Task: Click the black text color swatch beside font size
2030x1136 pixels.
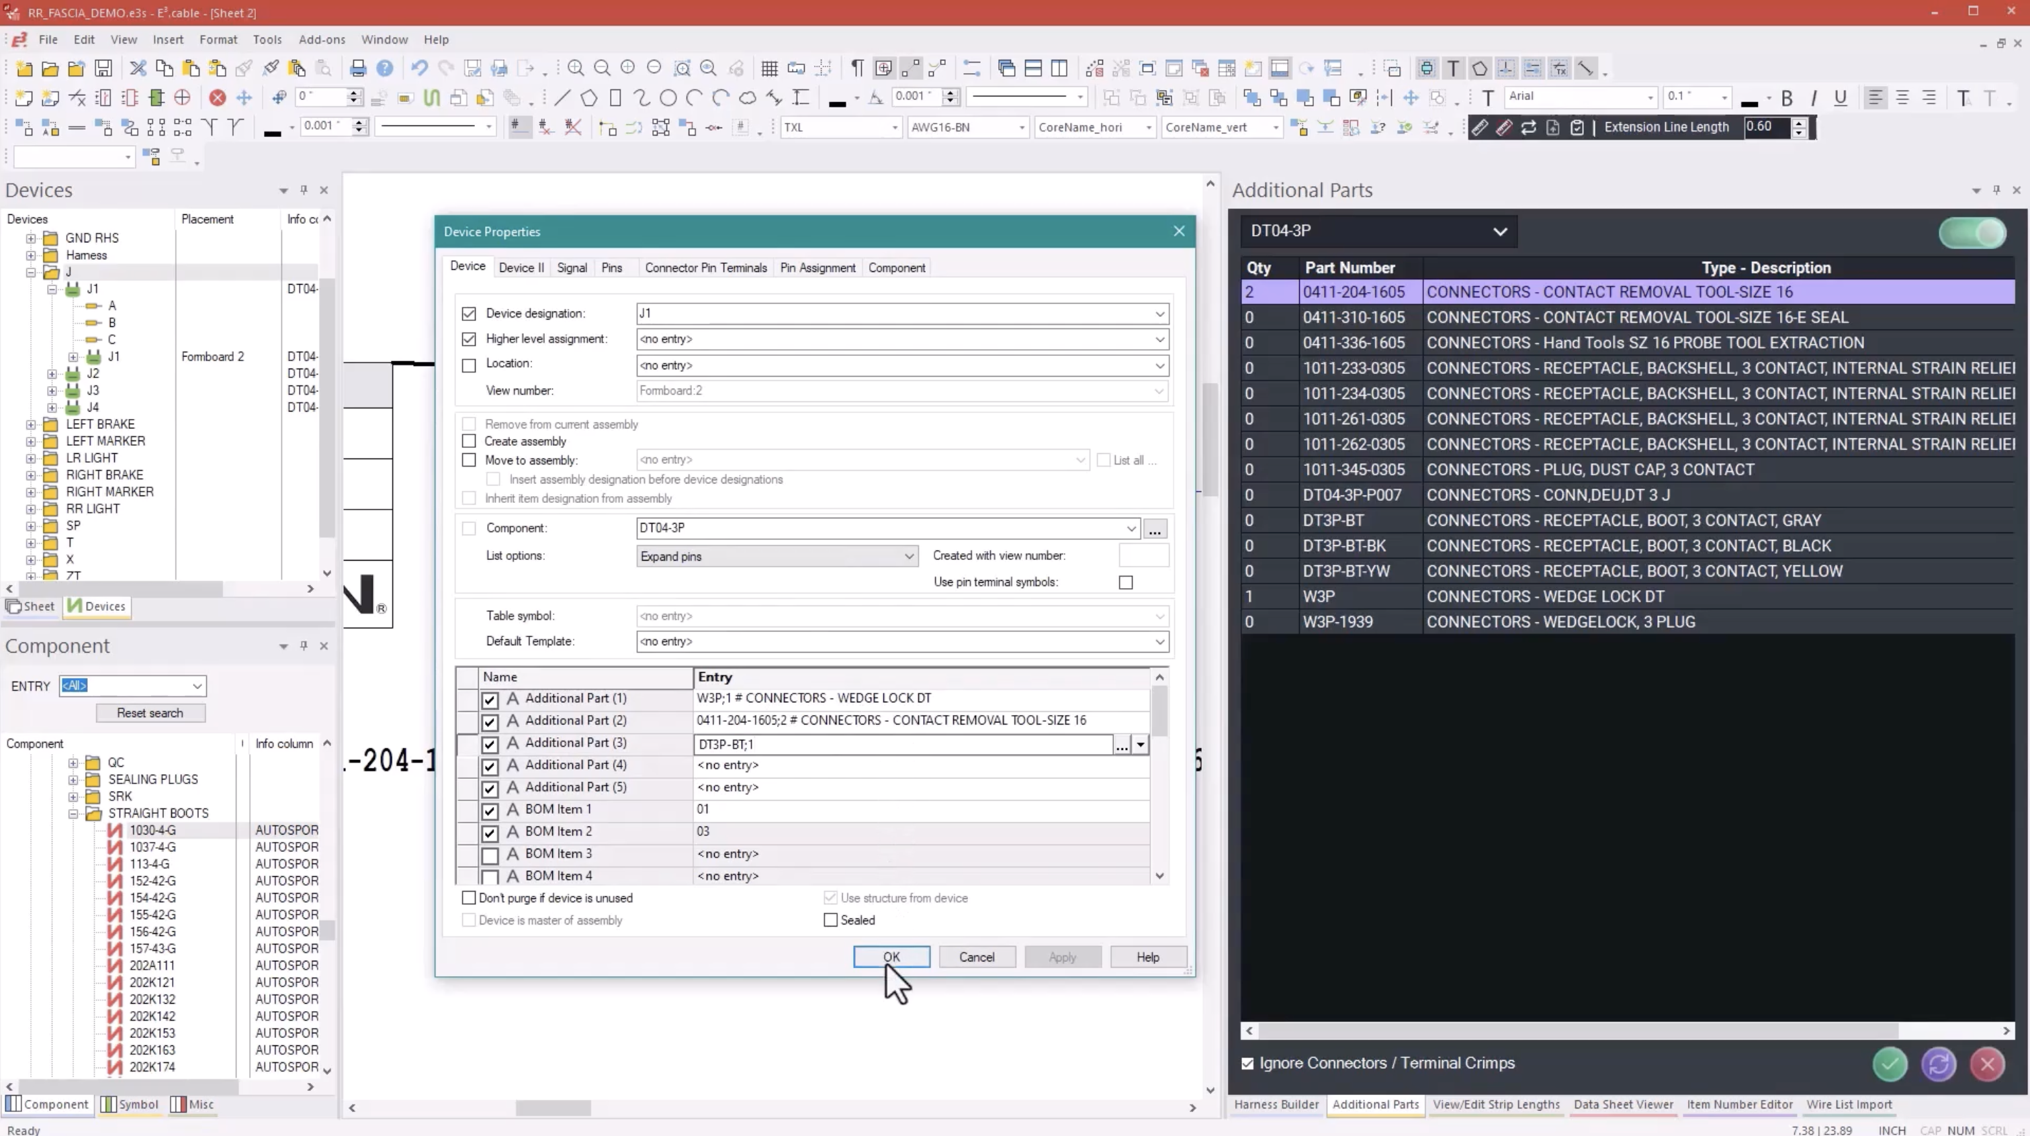Action: [1749, 101]
